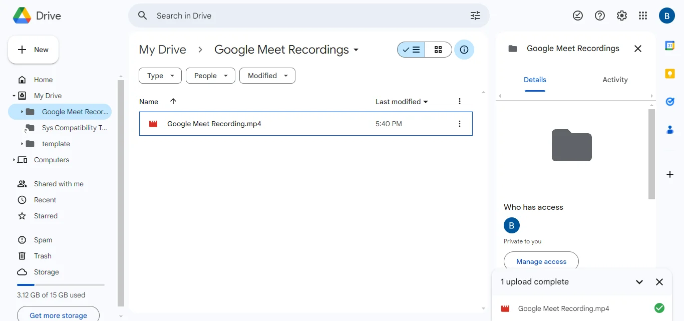684x321 pixels.
Task: Click the storage usage progress bar
Action: point(60,284)
